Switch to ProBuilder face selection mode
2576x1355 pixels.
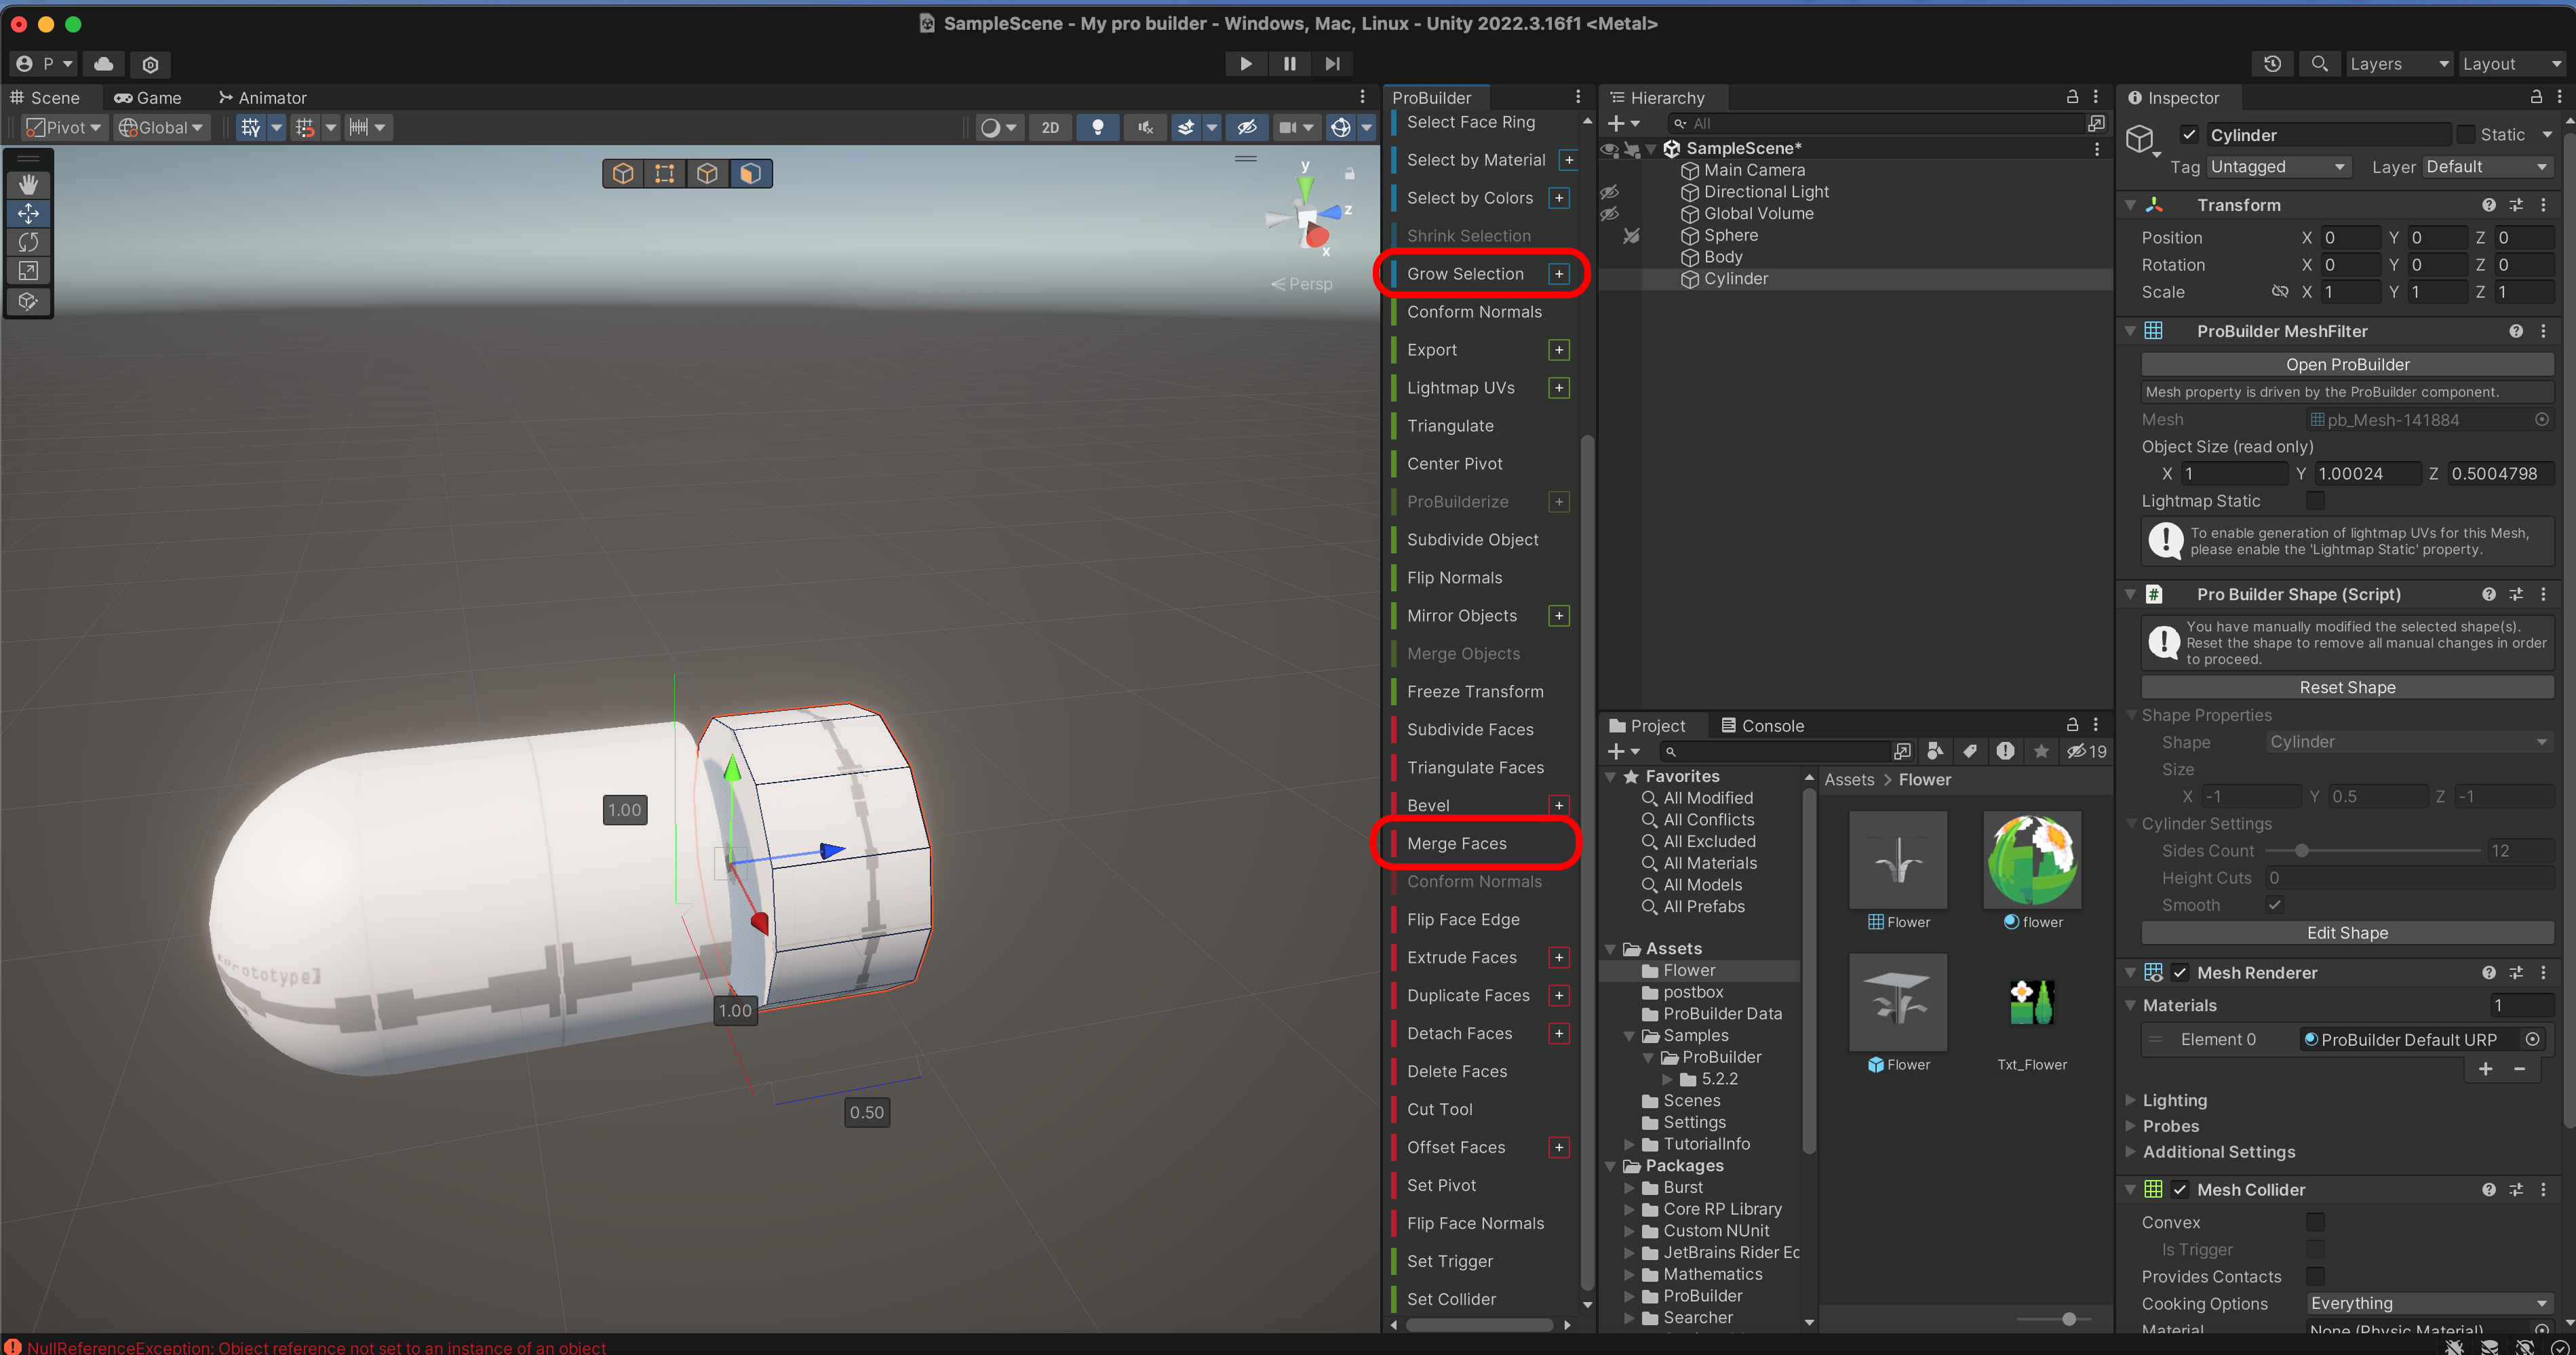(x=750, y=174)
